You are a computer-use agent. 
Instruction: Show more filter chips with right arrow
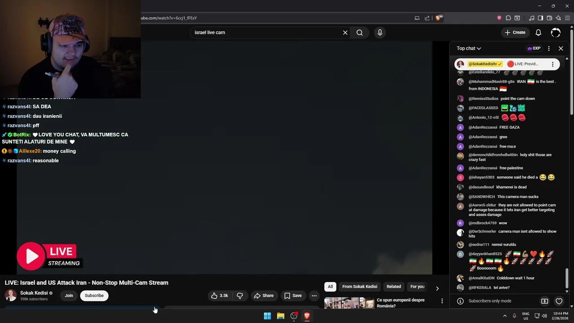437,288
